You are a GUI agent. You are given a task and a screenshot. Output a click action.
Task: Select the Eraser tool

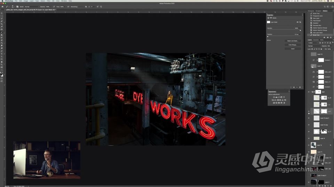coord(2,40)
